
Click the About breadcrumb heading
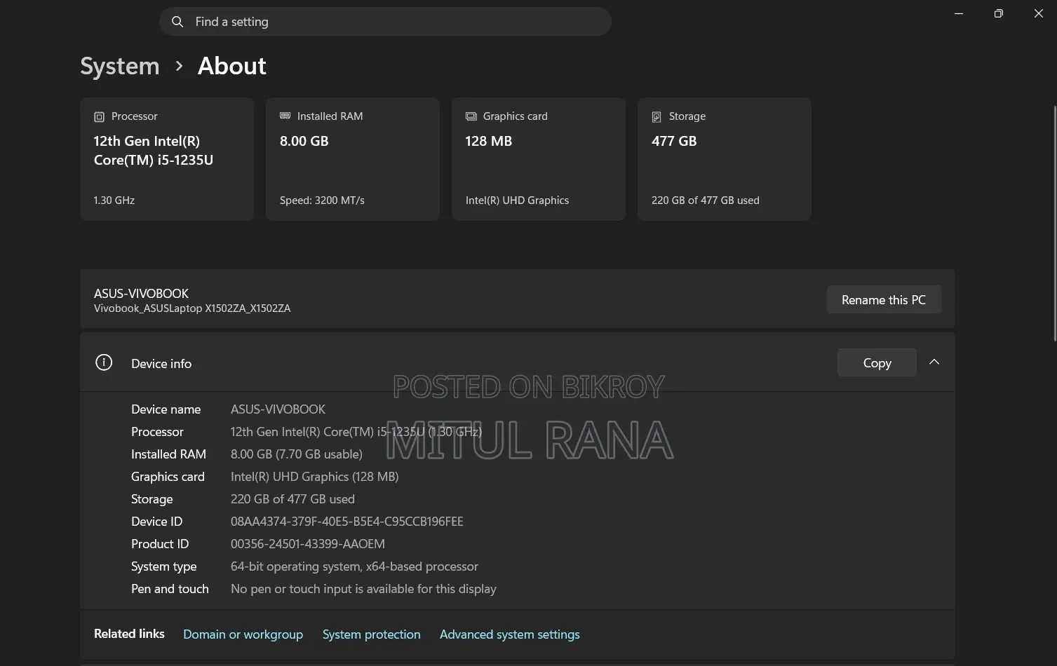tap(232, 66)
